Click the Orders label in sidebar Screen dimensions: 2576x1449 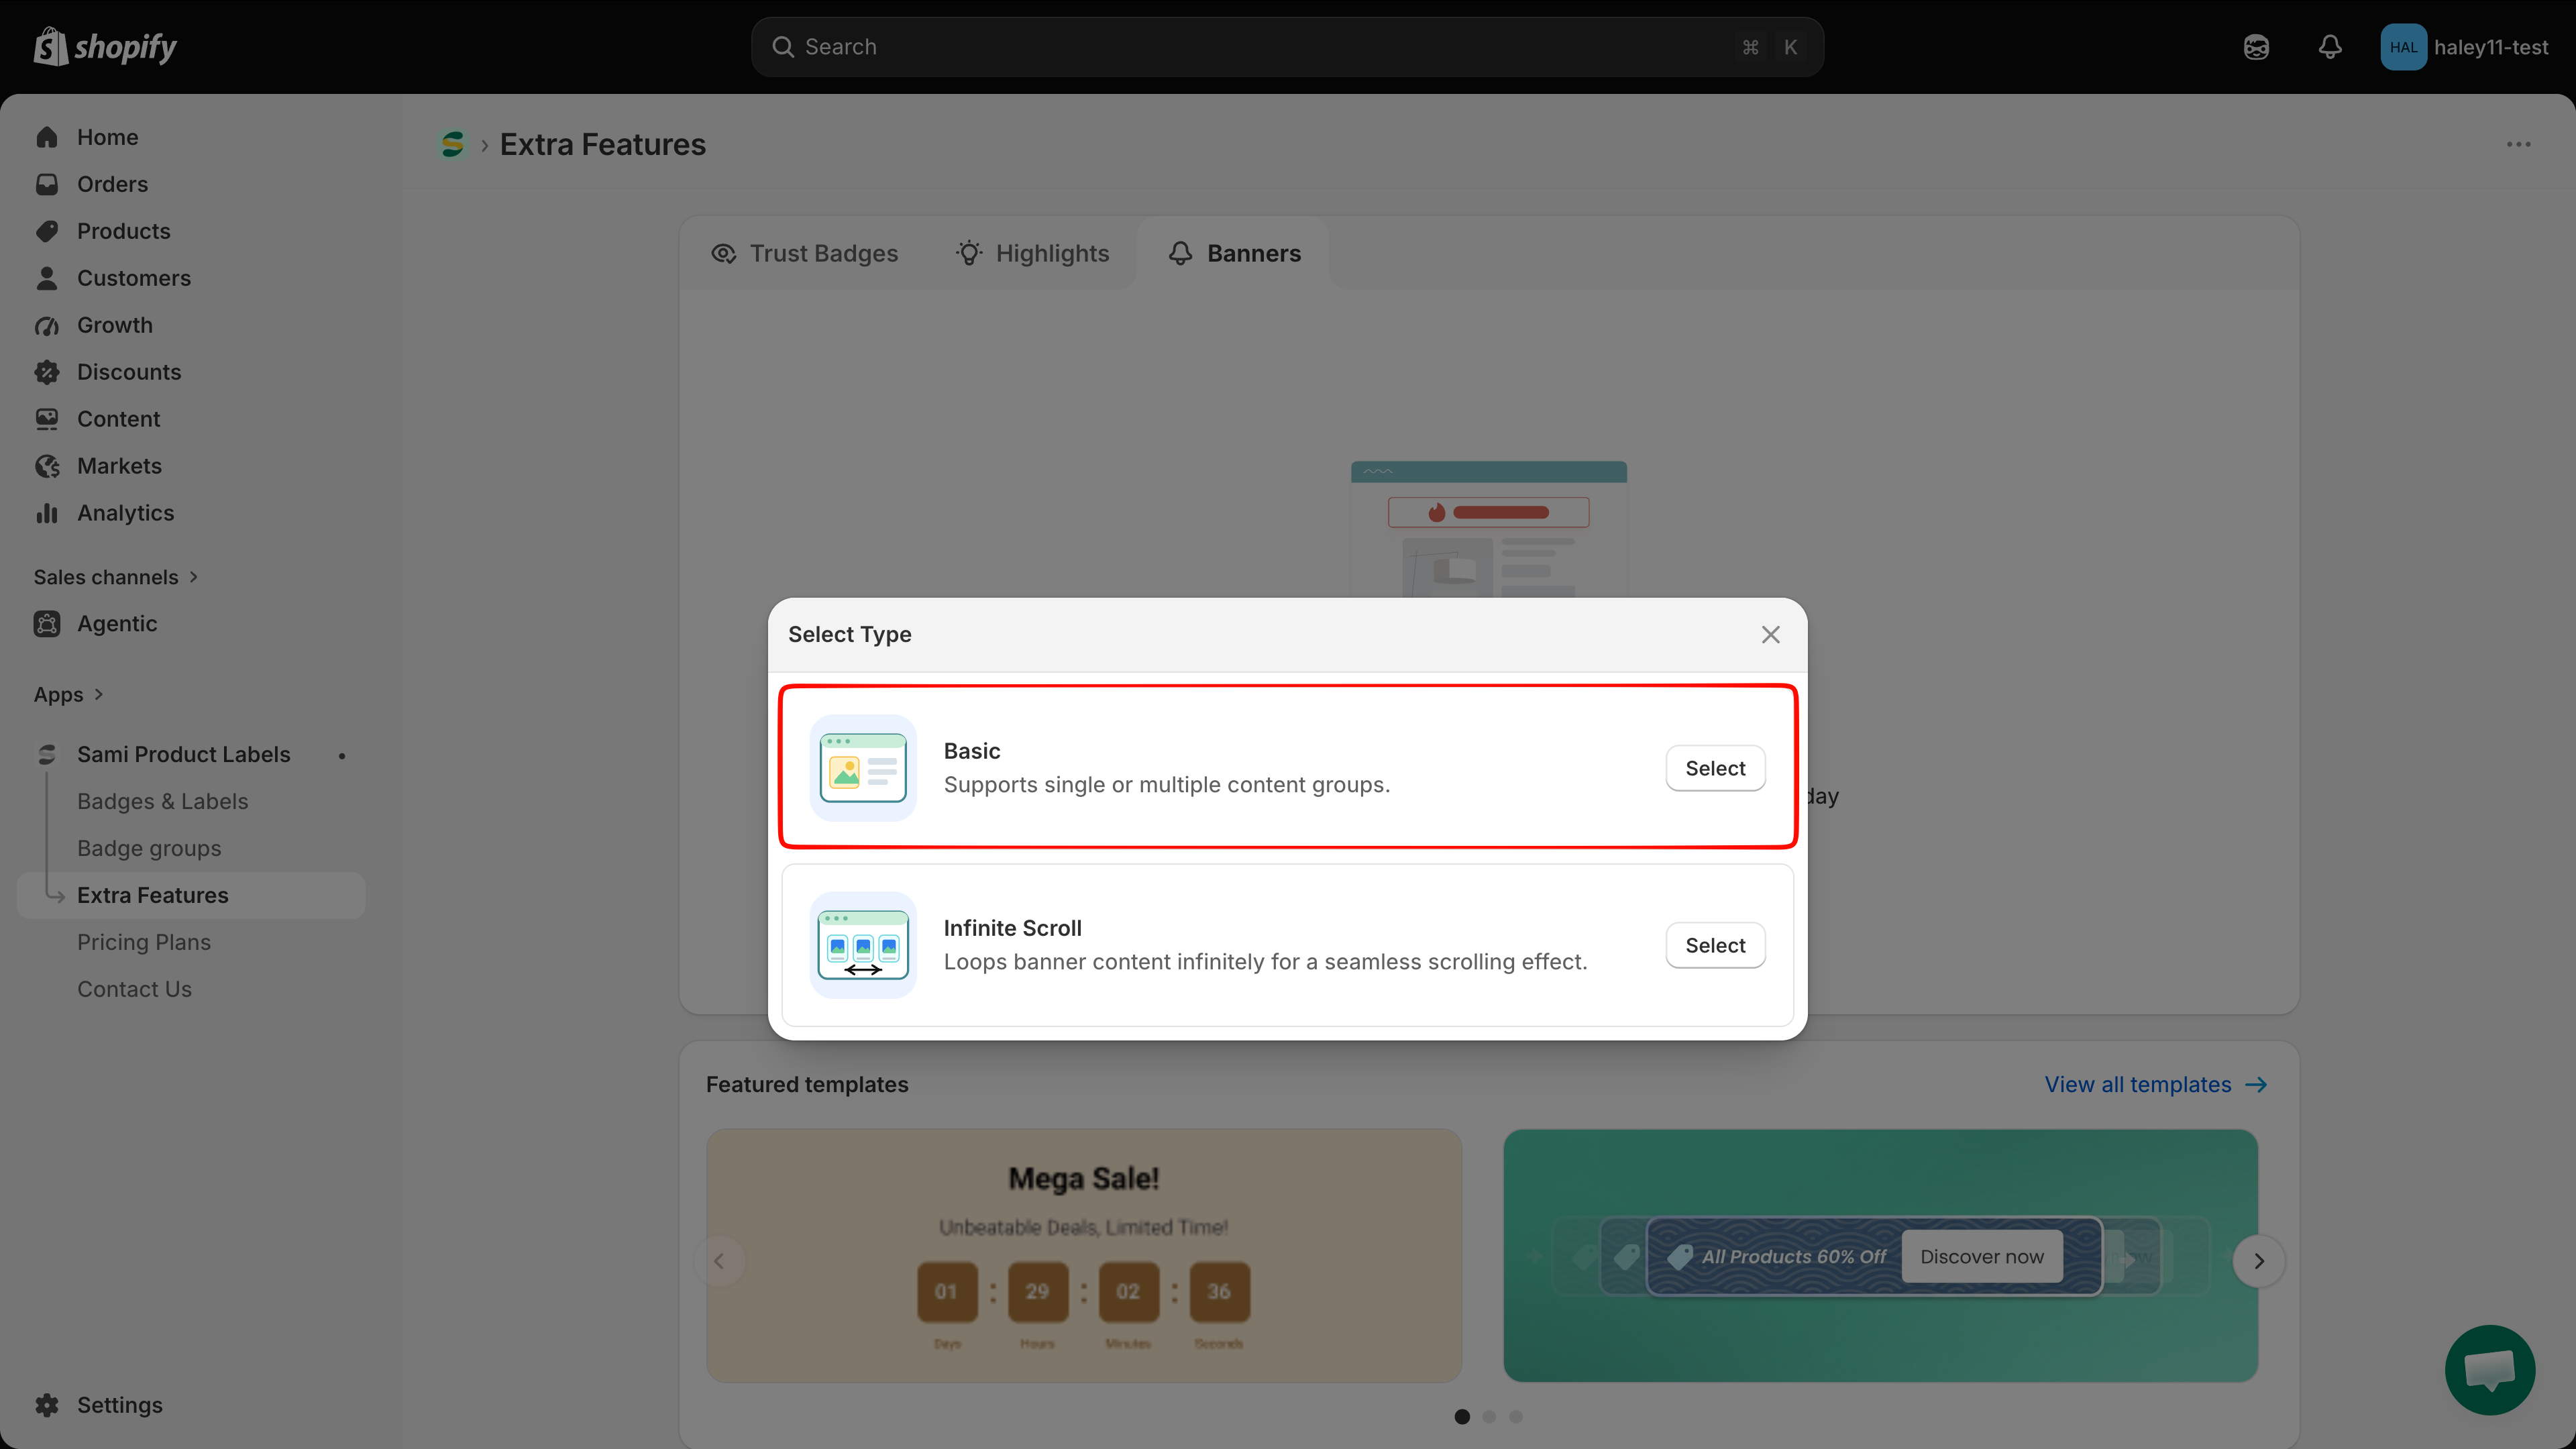click(112, 184)
